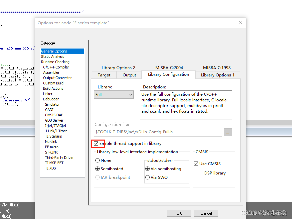Select TI XDS entry

[50, 168]
